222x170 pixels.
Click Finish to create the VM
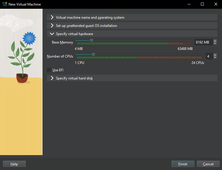(183, 164)
